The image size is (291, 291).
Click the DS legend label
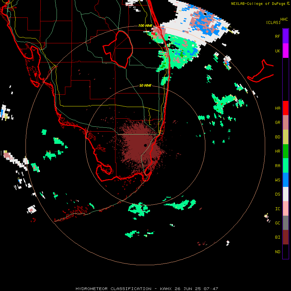pos(277,194)
